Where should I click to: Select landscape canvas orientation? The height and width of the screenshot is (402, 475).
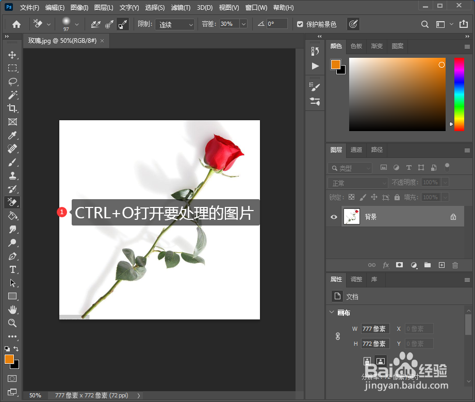381,361
